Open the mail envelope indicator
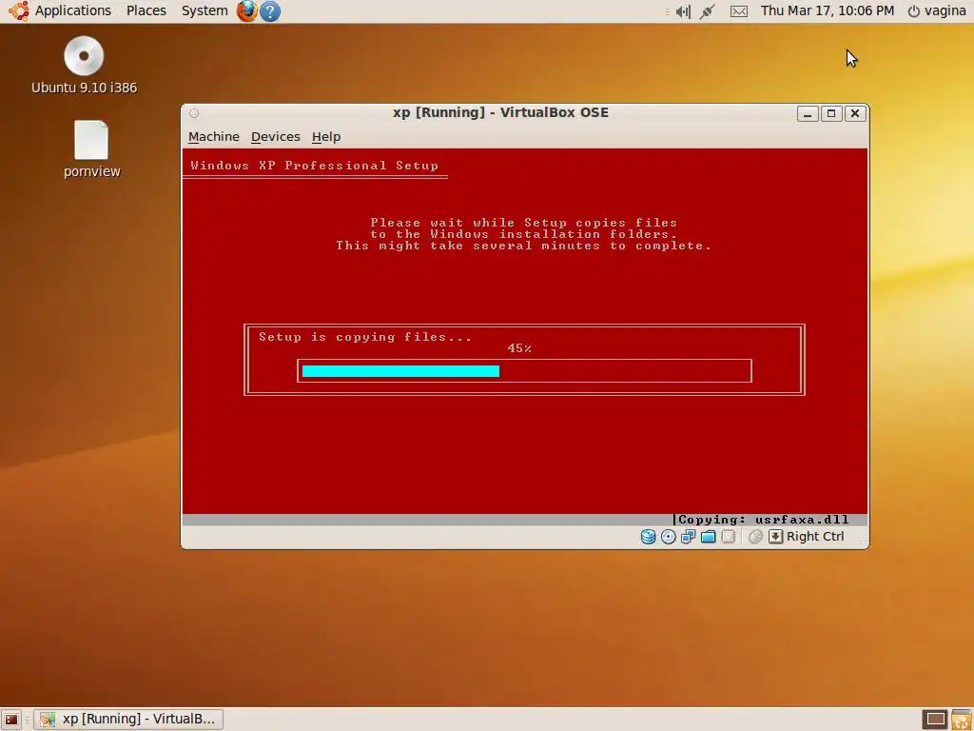The image size is (974, 731). coord(738,11)
